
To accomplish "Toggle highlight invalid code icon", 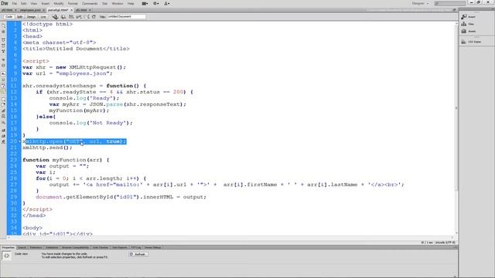I will (x=3, y=80).
